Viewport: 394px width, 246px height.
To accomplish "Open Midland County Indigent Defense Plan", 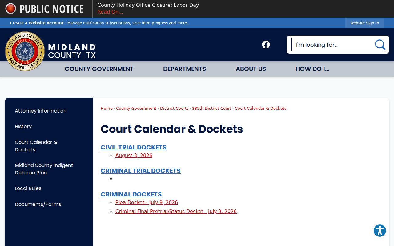I will point(44,169).
